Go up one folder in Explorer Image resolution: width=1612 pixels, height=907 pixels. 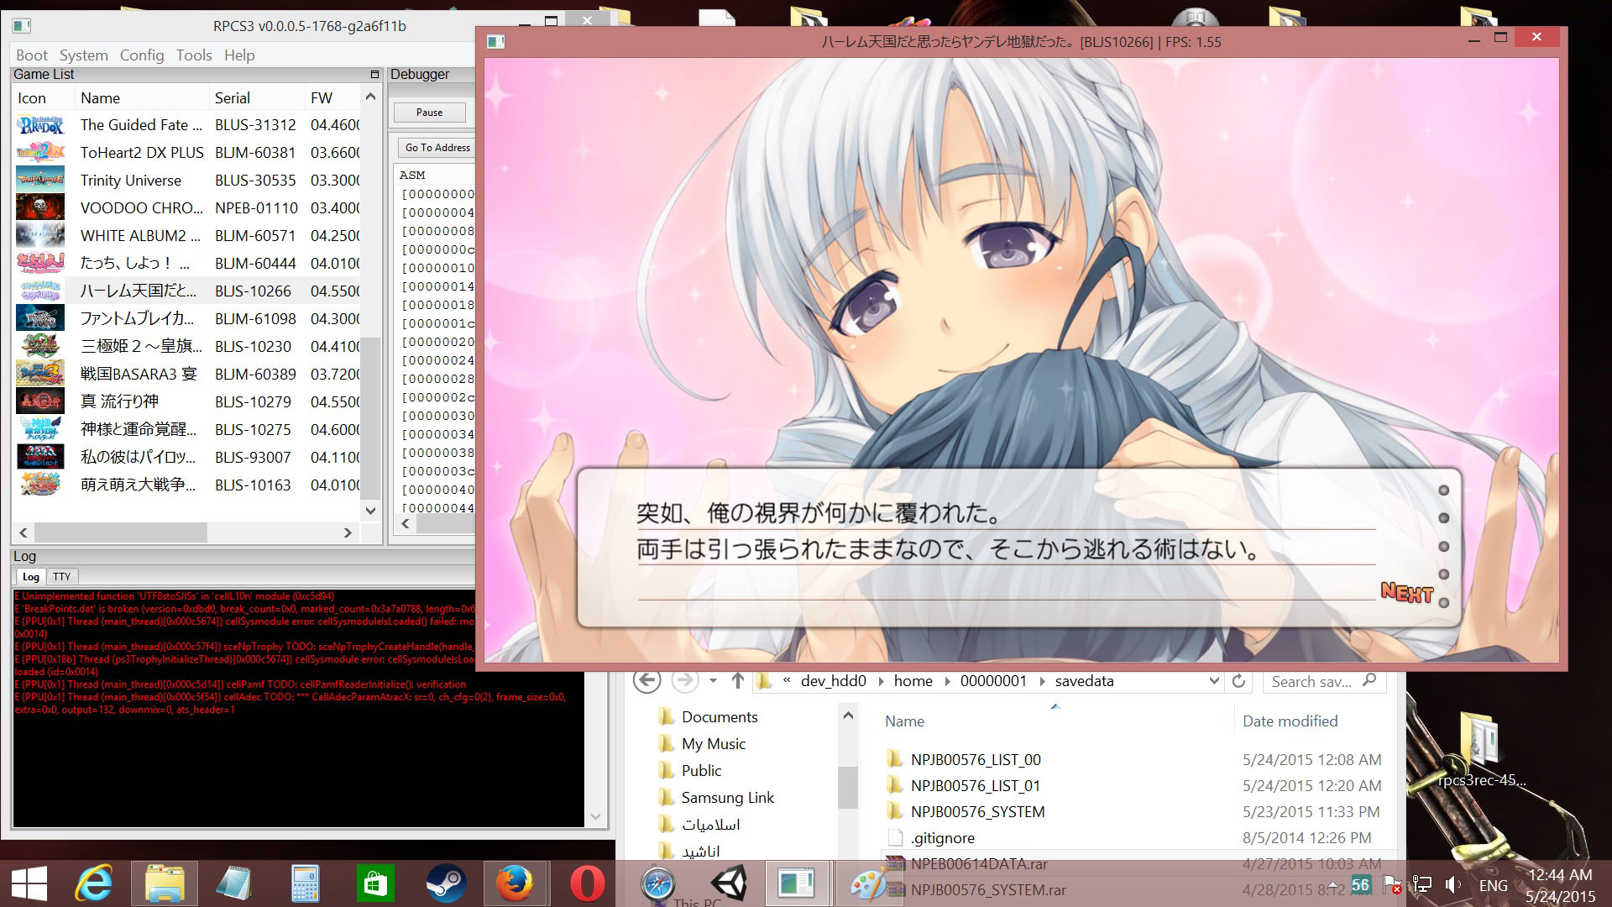click(x=738, y=681)
